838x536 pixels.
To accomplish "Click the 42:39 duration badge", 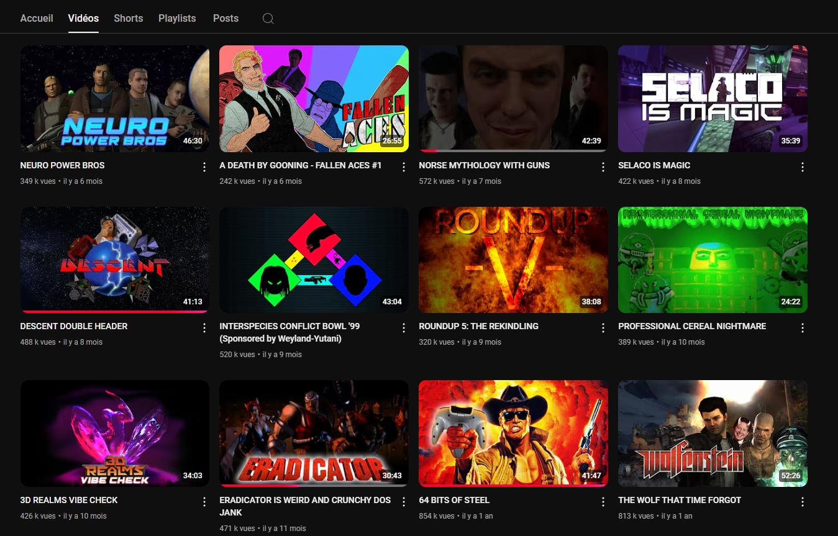I will pyautogui.click(x=591, y=141).
